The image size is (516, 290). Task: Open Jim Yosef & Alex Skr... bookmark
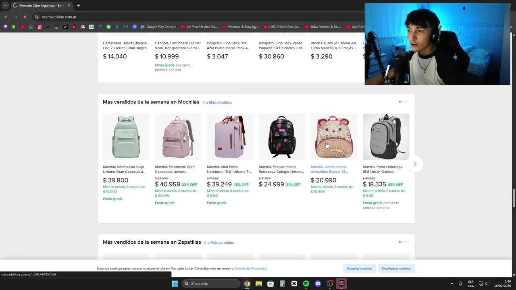(199, 27)
